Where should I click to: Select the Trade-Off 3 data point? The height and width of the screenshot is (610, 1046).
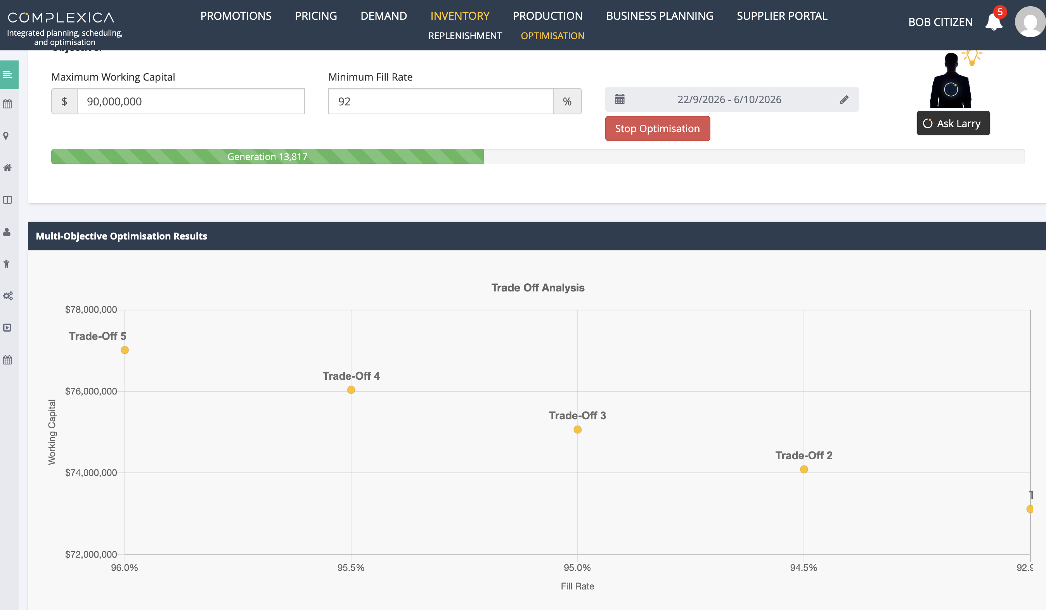[577, 430]
